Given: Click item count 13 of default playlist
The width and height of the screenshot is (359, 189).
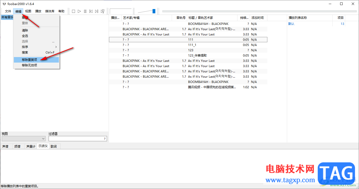Looking at the screenshot, I should click(342, 24).
